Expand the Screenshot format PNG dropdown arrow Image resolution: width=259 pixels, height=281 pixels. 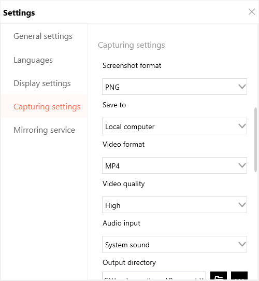click(x=242, y=87)
